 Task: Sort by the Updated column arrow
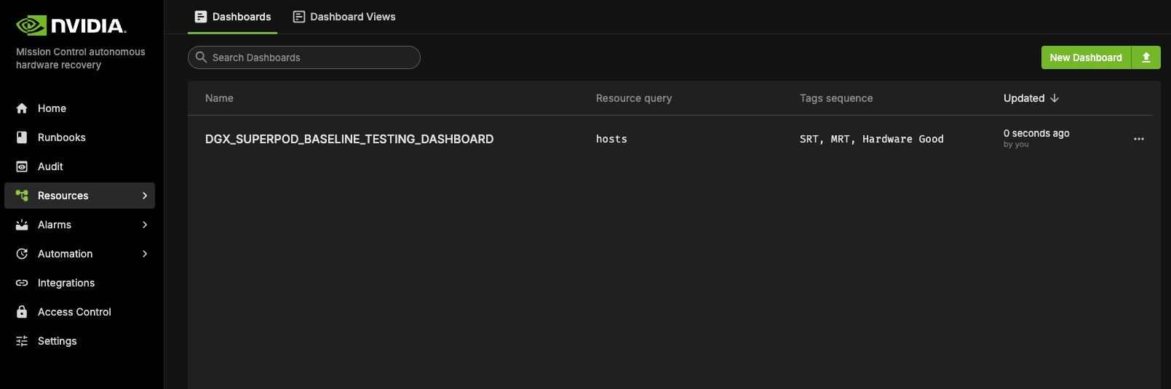point(1055,98)
